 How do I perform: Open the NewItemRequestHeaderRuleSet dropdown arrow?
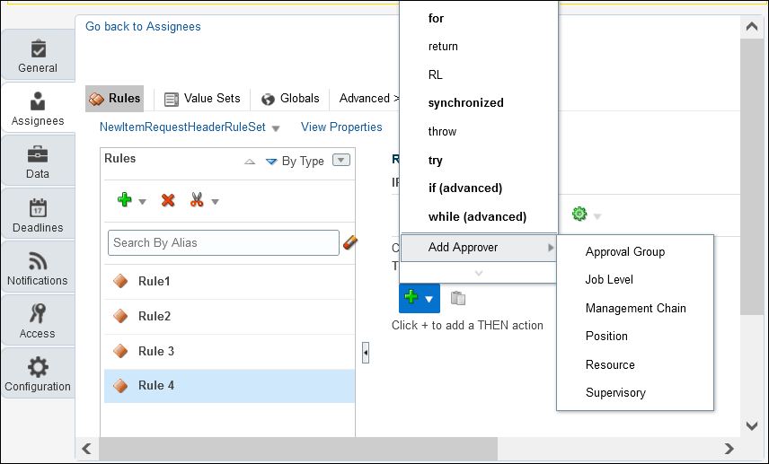[x=276, y=129]
